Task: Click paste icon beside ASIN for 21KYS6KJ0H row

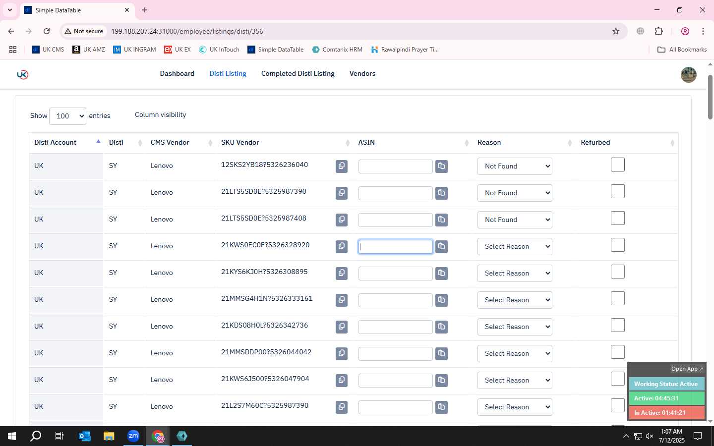Action: tap(441, 274)
